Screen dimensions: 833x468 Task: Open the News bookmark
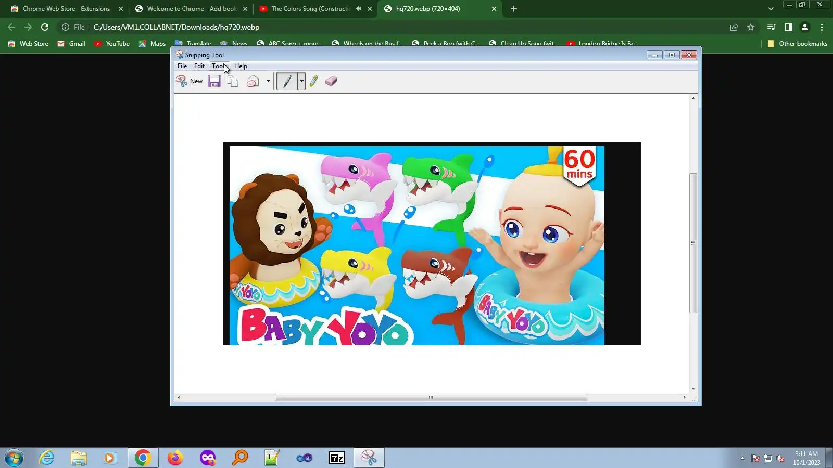pos(234,44)
